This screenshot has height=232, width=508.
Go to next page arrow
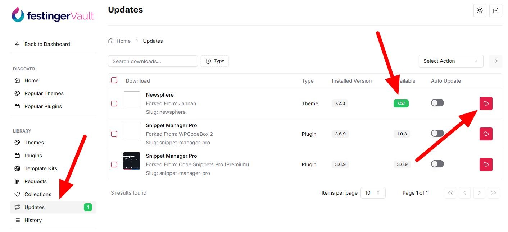(x=479, y=193)
